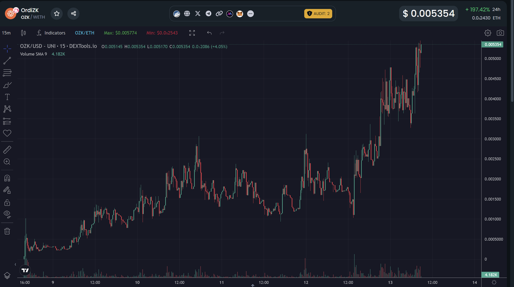Open the candle chart style selector
Image resolution: width=514 pixels, height=287 pixels.
click(x=23, y=33)
